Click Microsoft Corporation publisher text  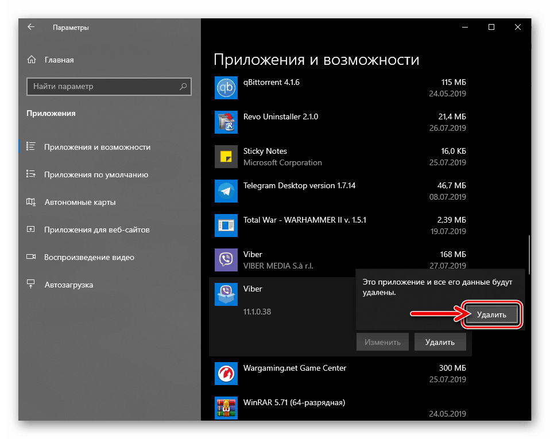click(282, 163)
